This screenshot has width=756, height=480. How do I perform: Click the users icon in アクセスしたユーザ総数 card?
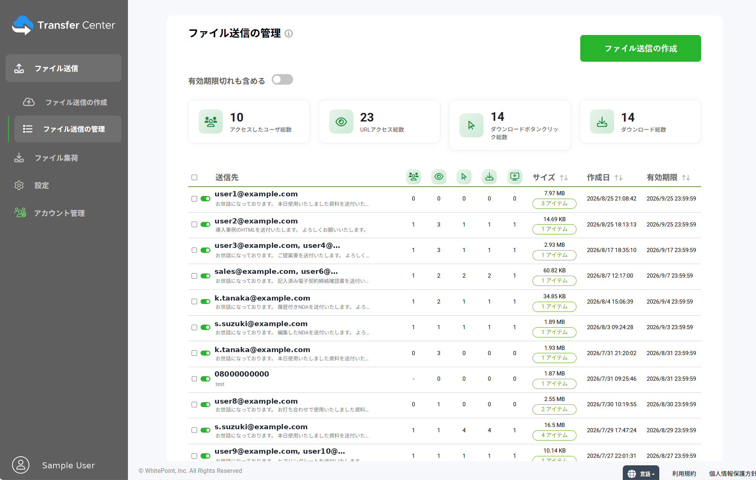click(x=211, y=122)
